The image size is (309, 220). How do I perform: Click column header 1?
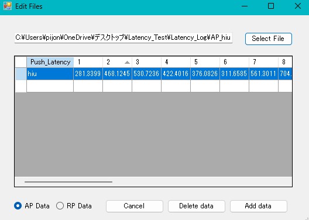[88, 62]
